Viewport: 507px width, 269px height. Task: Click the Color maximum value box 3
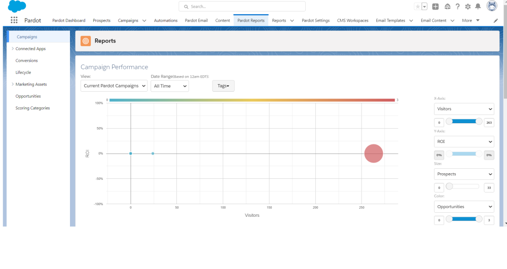click(489, 220)
